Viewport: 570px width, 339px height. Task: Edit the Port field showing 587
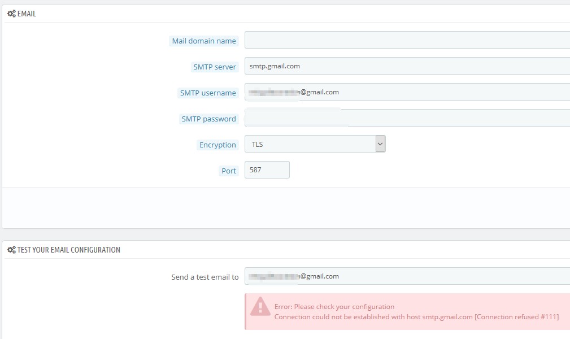(267, 170)
